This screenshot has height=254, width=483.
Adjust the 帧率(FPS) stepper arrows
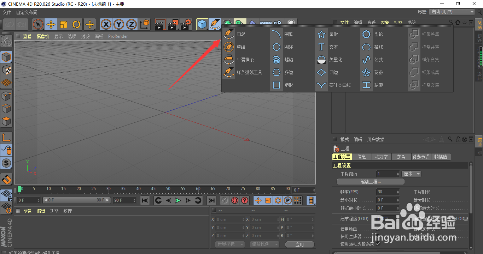click(398, 192)
